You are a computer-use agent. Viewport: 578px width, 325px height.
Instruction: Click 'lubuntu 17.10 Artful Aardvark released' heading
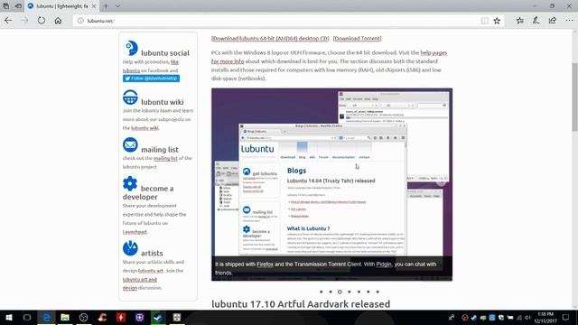301,304
